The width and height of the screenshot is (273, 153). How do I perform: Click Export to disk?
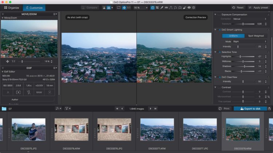250,109
